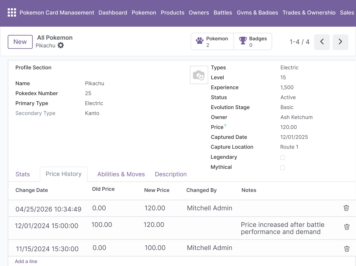356x266 pixels.
Task: Click the Price field help tooltip icon
Action: tap(225, 126)
